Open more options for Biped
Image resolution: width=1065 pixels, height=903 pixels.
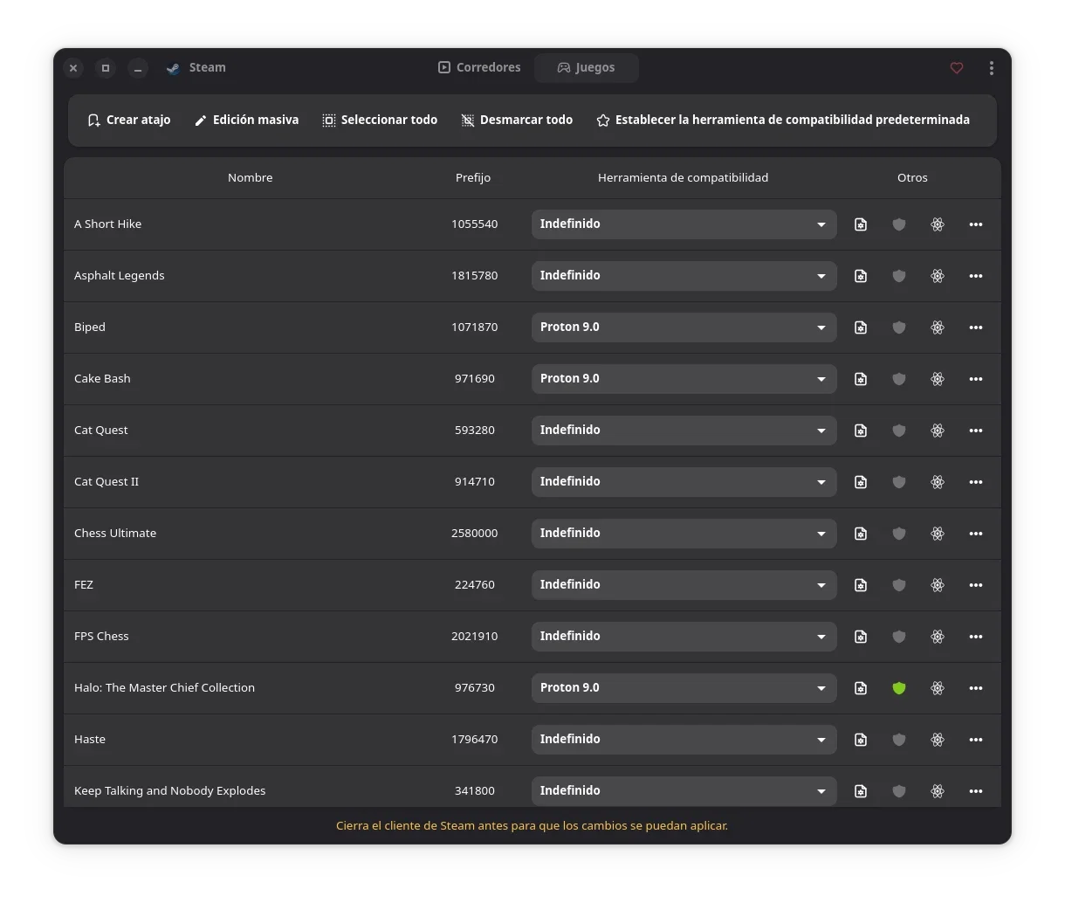click(976, 327)
